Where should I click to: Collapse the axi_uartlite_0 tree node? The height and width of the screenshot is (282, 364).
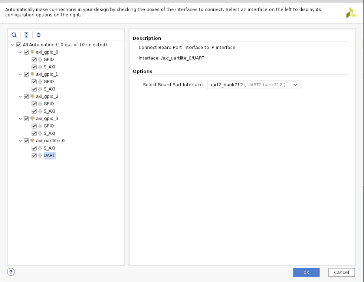tap(21, 141)
